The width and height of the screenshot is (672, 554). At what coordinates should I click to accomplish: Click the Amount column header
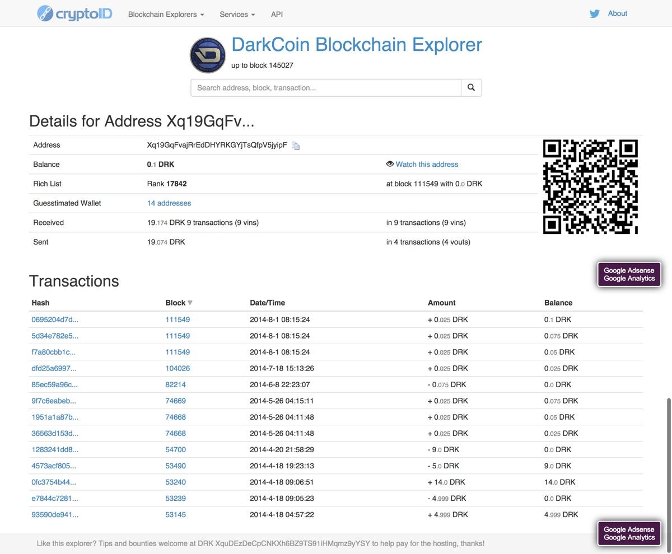441,303
